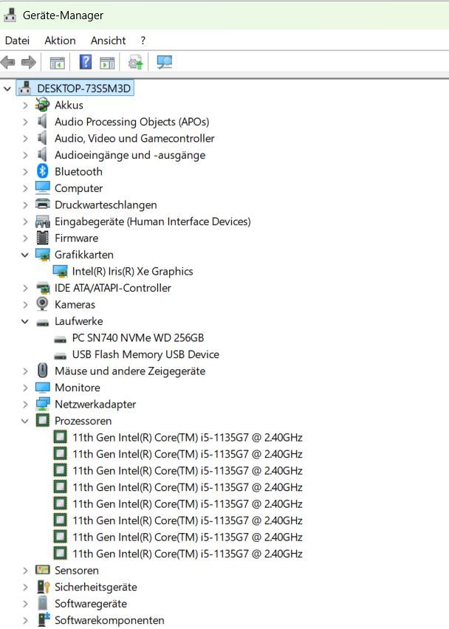This screenshot has width=449, height=629.
Task: Open help via the blue question mark icon
Action: (86, 63)
